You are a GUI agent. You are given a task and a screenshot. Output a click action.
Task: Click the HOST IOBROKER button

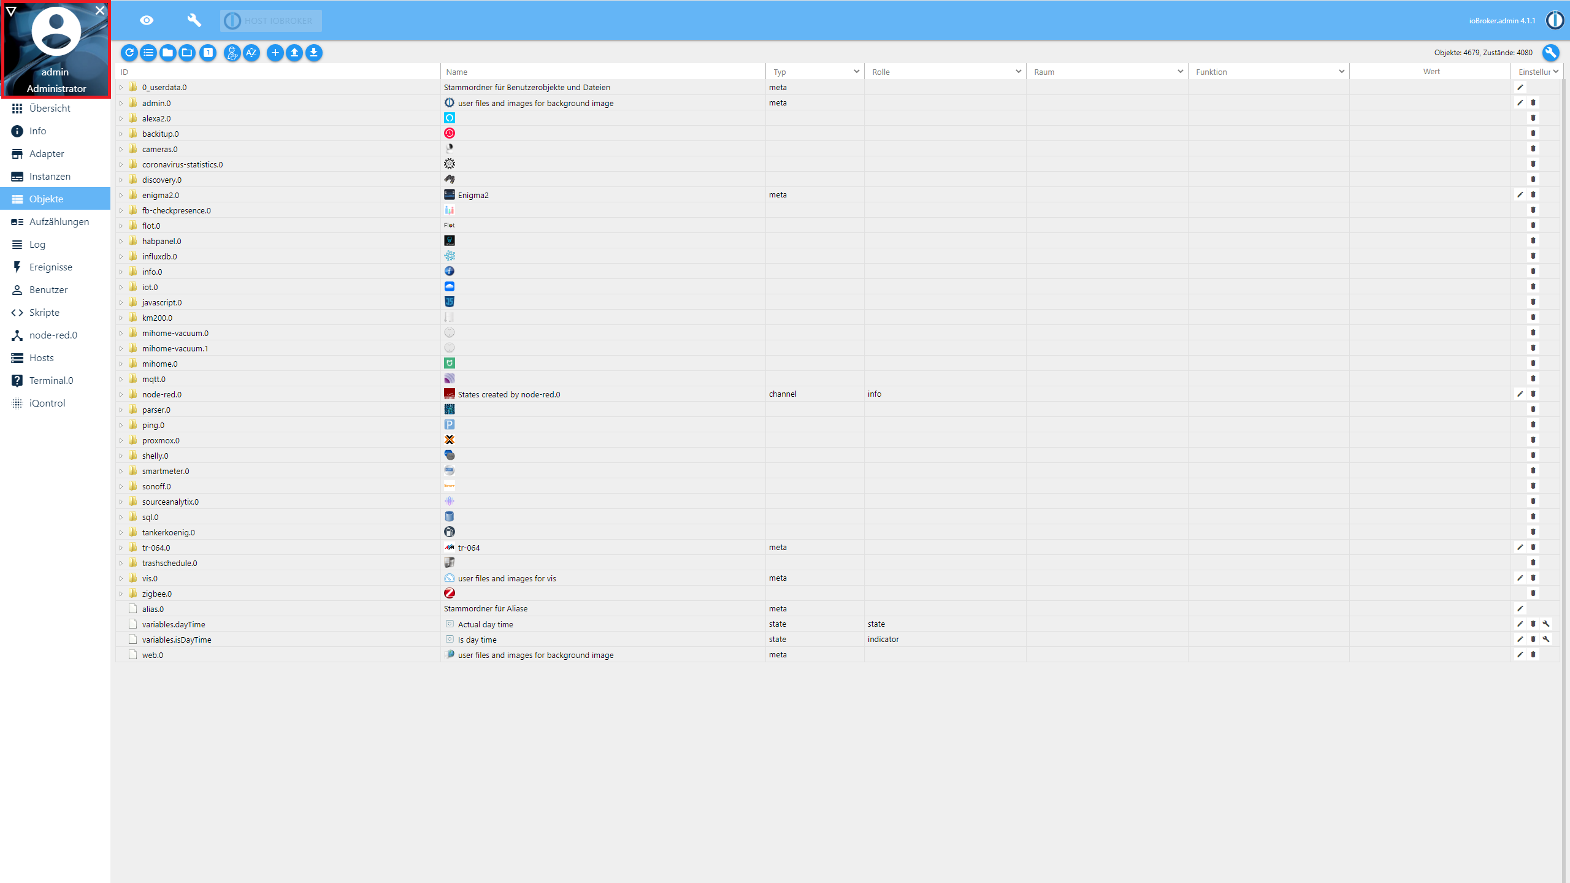tap(271, 21)
